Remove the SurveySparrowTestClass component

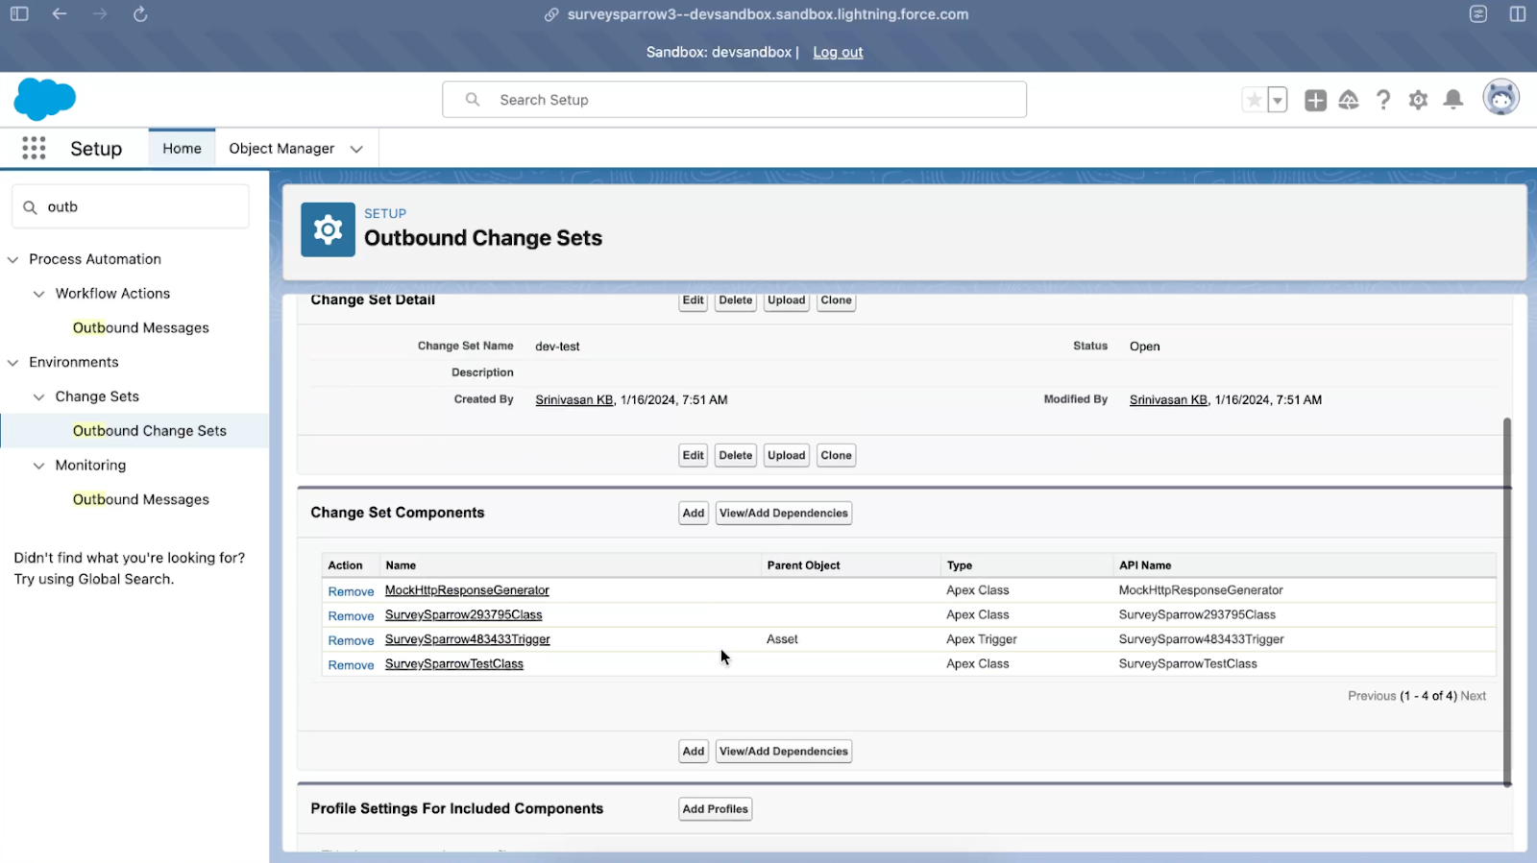point(351,665)
